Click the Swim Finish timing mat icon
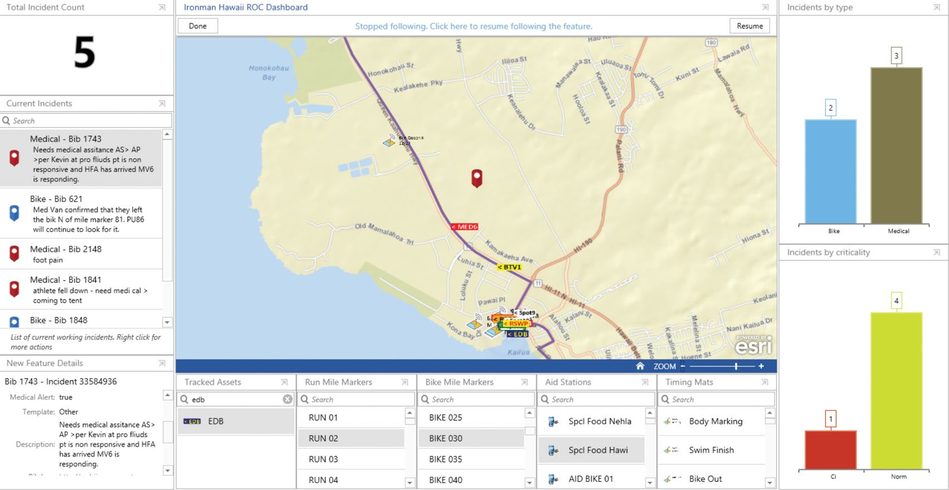949x490 pixels. pos(671,450)
